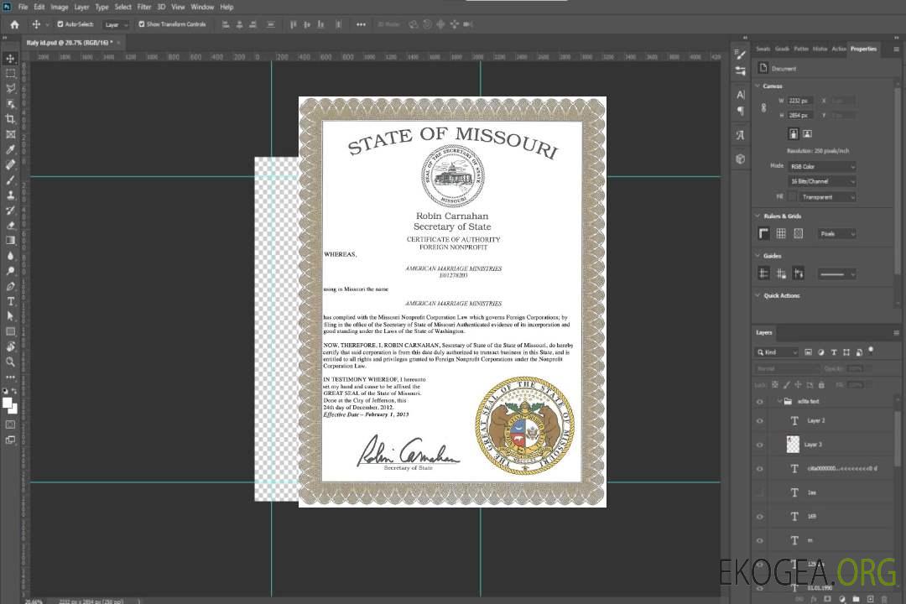The image size is (906, 604).
Task: Click the Home icon in options bar
Action: tap(14, 24)
